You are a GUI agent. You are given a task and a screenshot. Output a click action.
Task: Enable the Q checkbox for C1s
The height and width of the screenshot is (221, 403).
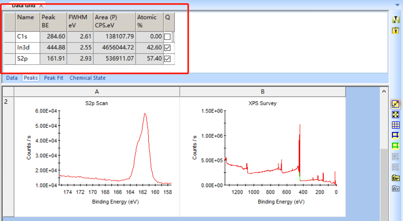167,37
